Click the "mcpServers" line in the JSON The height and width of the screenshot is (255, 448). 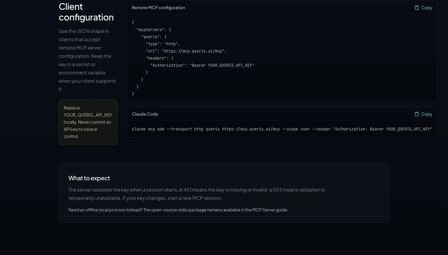pos(154,30)
